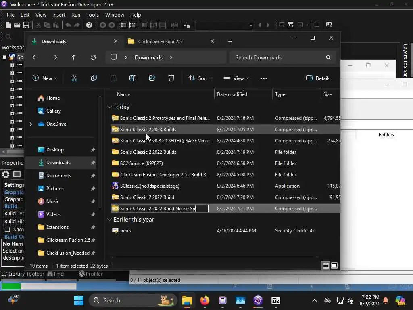The height and width of the screenshot is (310, 413).
Task: Click the Rename icon in Explorer
Action: 132,78
